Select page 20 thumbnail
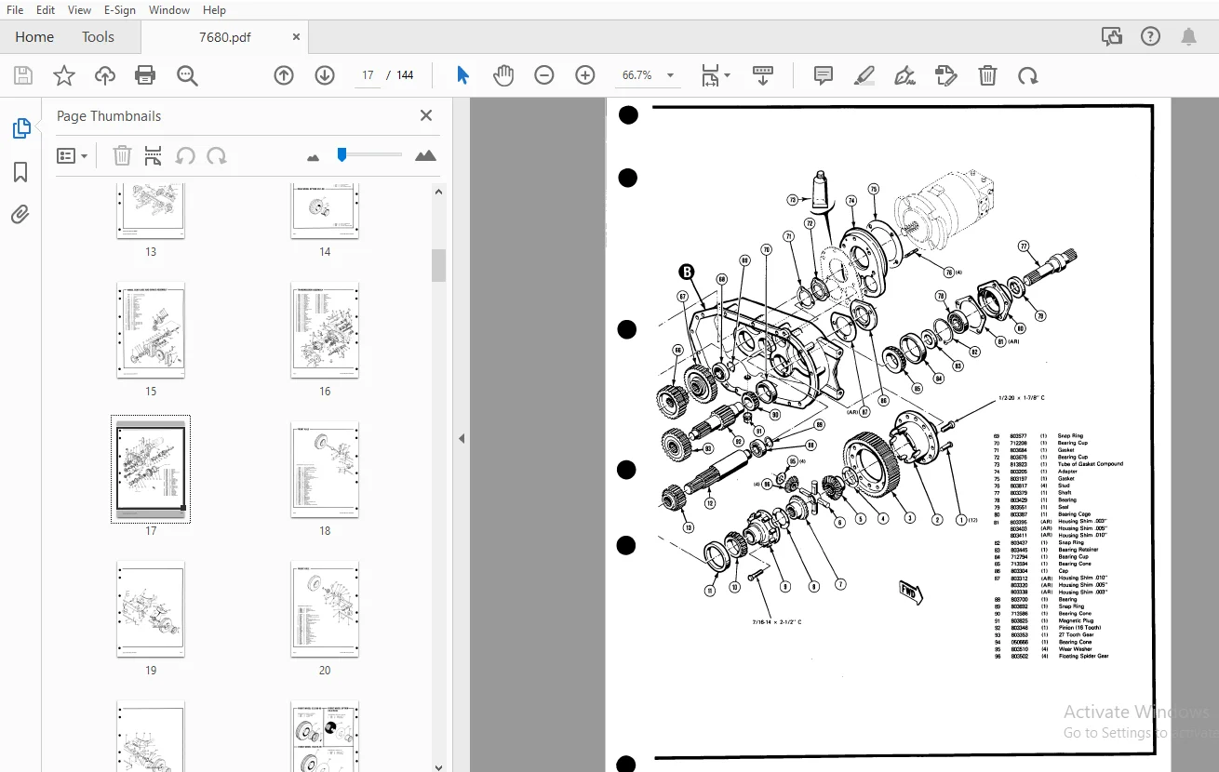 coord(325,609)
